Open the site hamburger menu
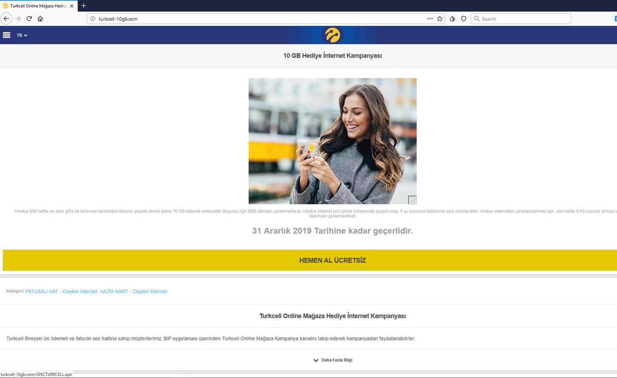Viewport: 617px width, 378px height. (7, 35)
